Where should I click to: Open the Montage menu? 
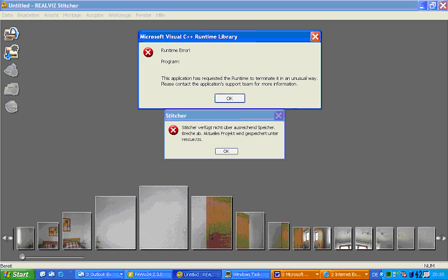click(x=72, y=15)
